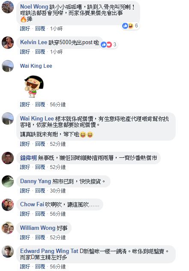Click the 30分鐘 timestamp on Danny Yang's comment
The image size is (189, 271).
tap(58, 191)
